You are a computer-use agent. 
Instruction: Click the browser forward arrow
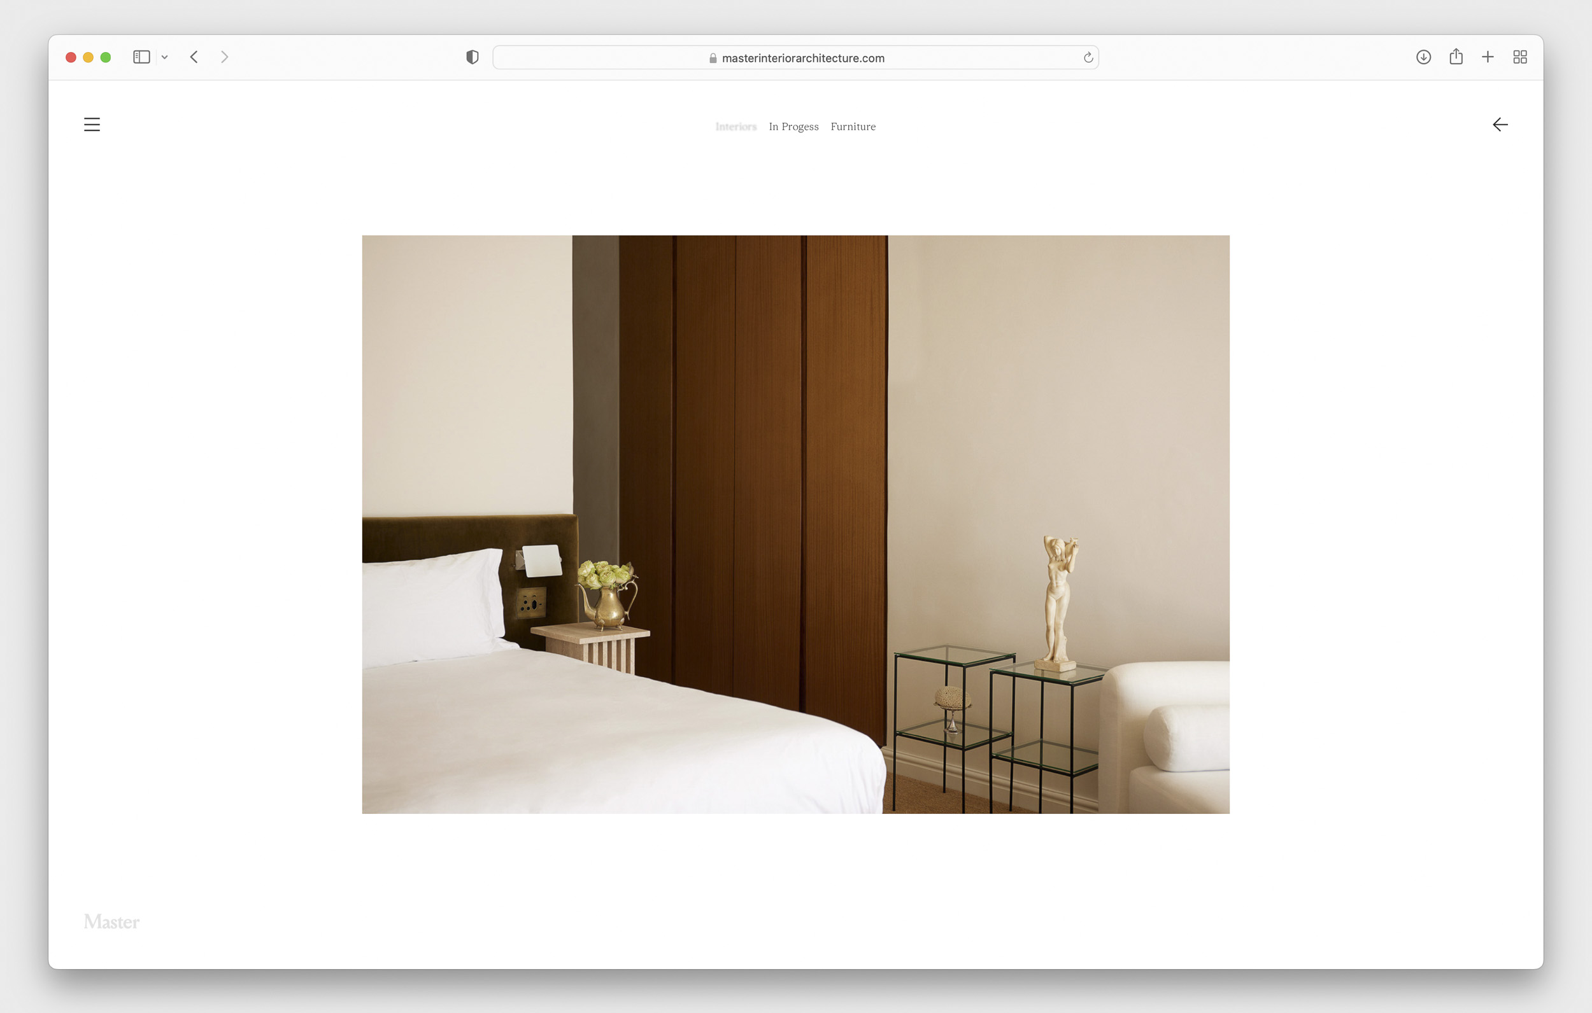click(225, 57)
